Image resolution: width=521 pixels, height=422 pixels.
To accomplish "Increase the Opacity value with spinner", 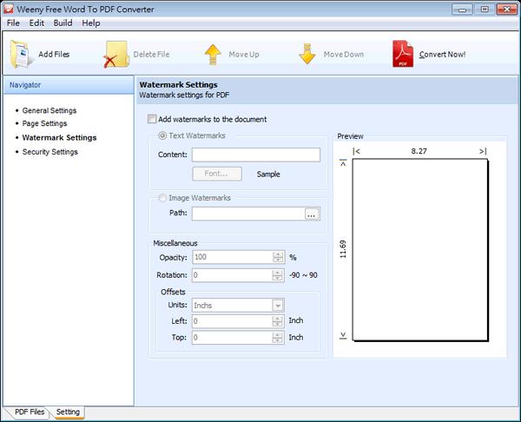I will (278, 254).
